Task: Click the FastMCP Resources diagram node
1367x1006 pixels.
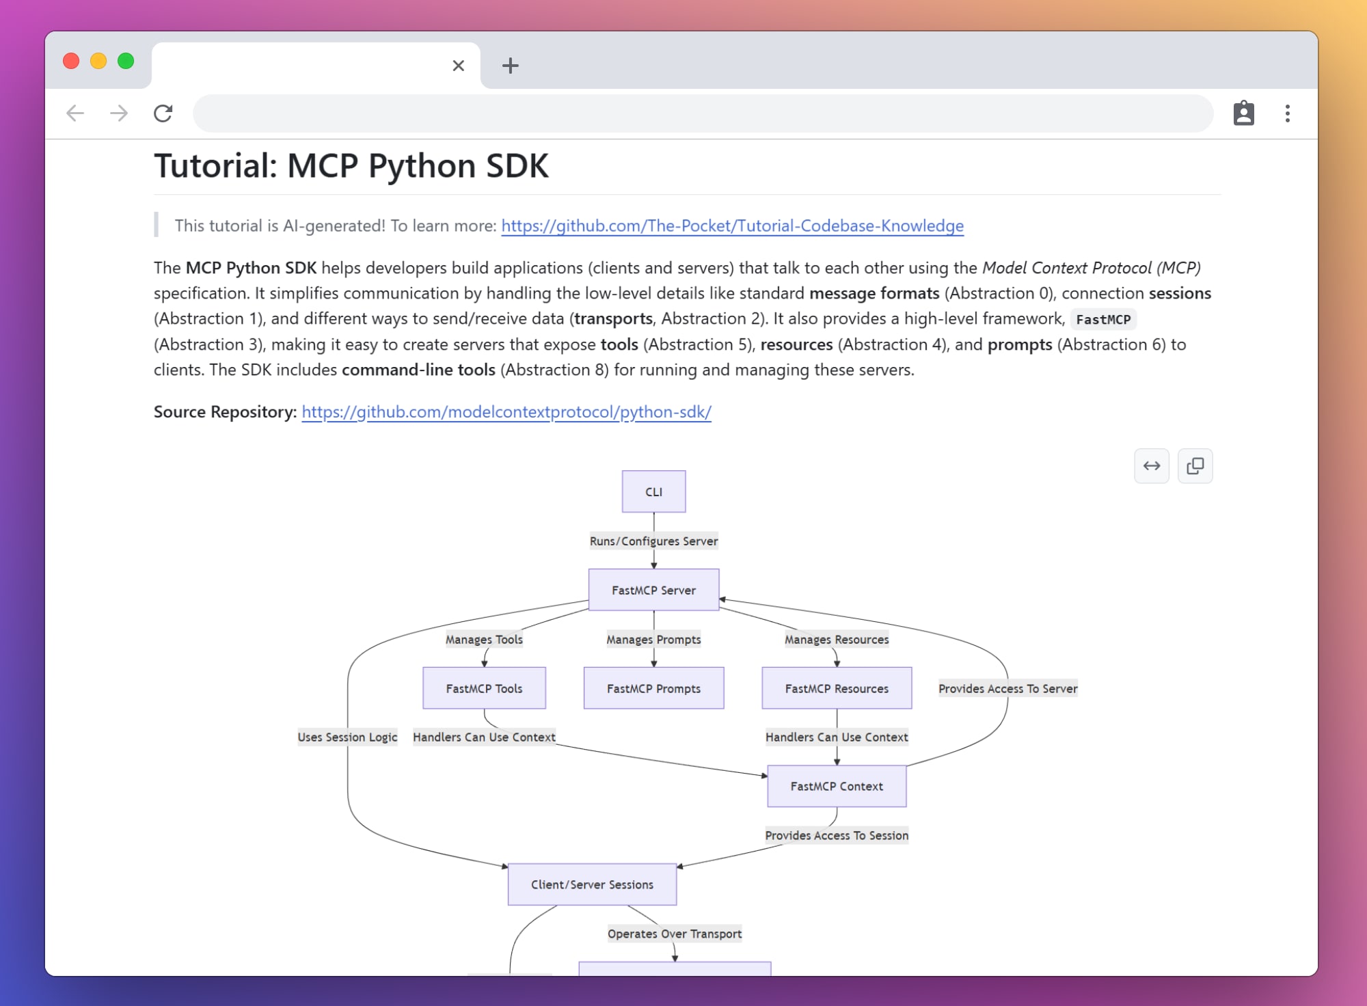Action: [837, 688]
